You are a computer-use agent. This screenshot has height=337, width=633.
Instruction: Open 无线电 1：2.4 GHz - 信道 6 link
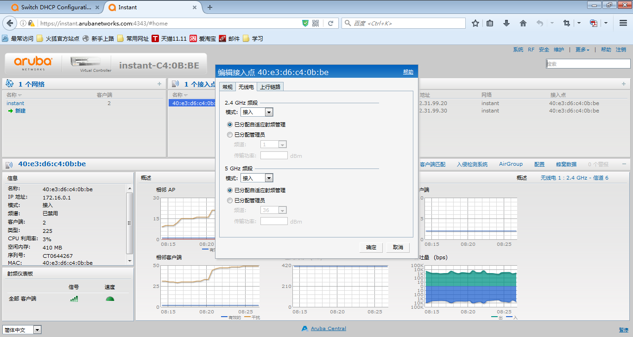coord(575,178)
